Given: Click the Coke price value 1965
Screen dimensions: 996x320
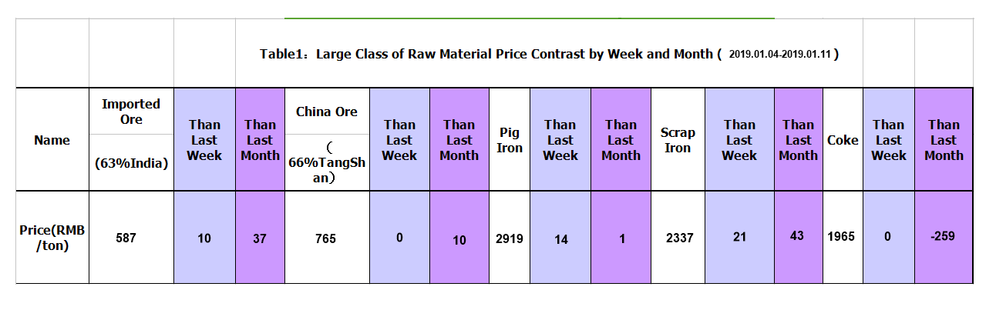Looking at the screenshot, I should [x=841, y=236].
